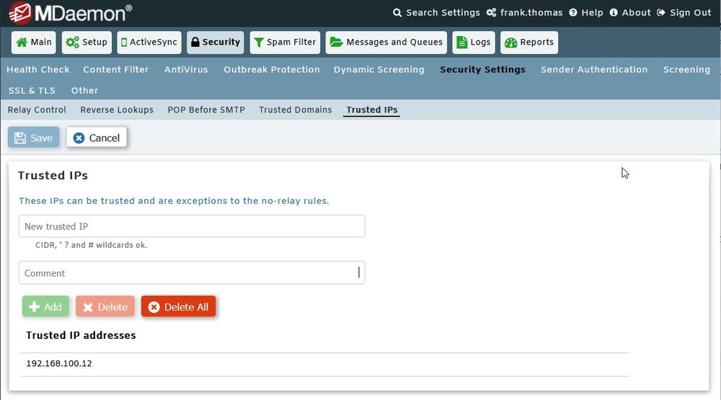Open the Reports section

click(x=529, y=43)
